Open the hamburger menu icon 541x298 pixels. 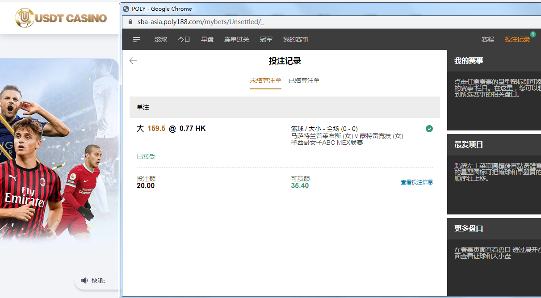coord(137,39)
